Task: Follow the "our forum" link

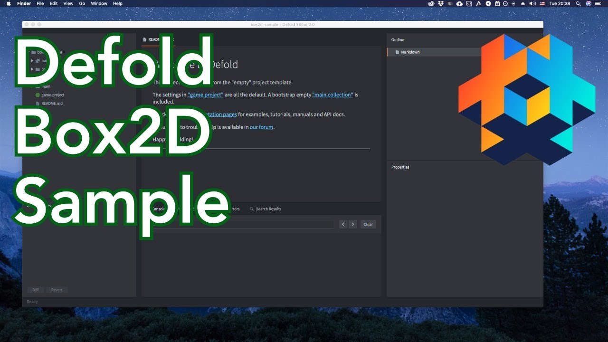Action: click(x=261, y=127)
